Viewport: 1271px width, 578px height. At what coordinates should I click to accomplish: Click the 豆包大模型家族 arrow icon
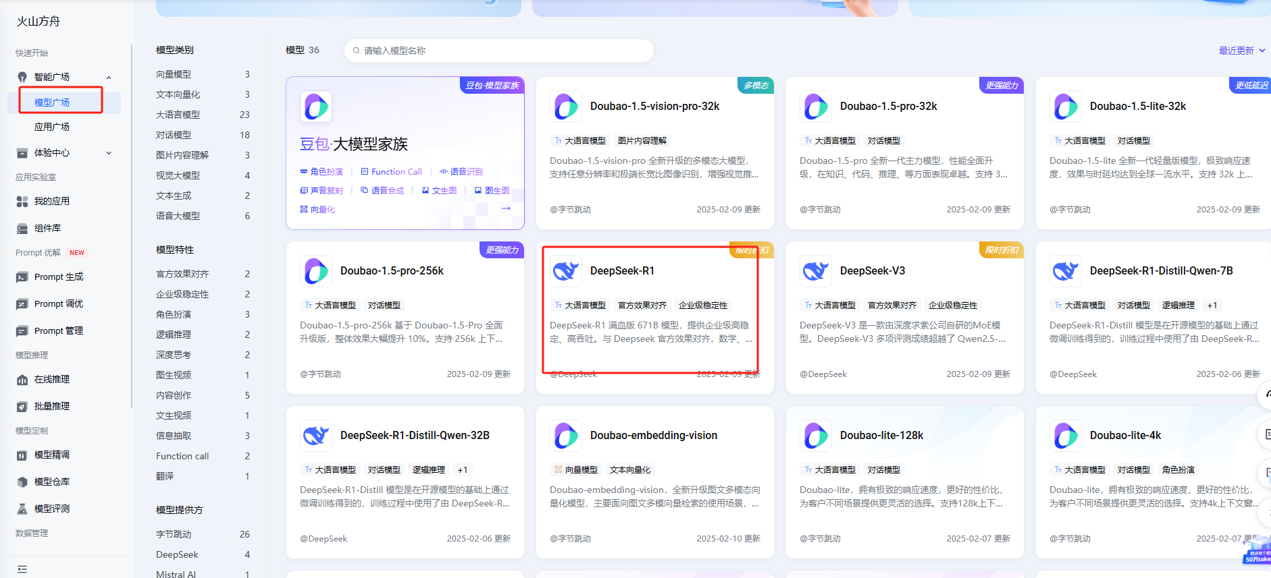pos(506,208)
